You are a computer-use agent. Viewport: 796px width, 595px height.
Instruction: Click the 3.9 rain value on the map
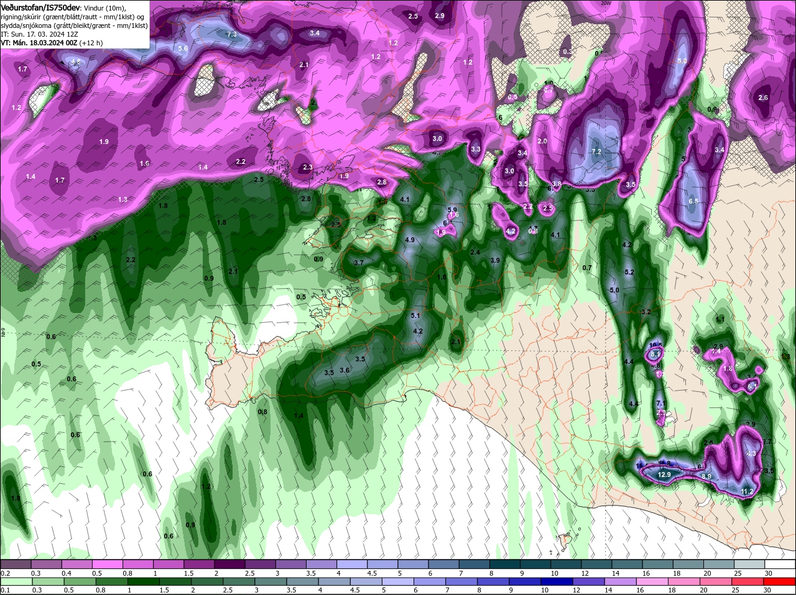click(x=495, y=260)
